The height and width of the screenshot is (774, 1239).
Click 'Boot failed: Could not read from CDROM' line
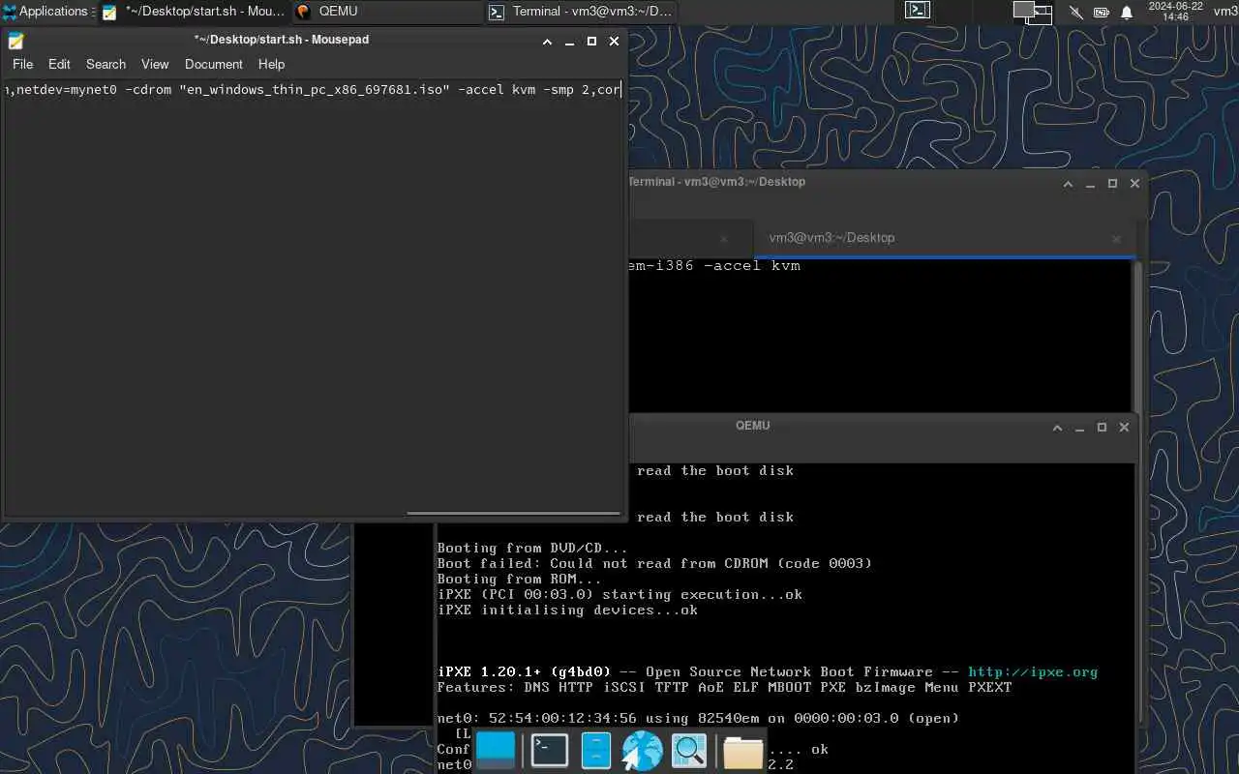(654, 563)
